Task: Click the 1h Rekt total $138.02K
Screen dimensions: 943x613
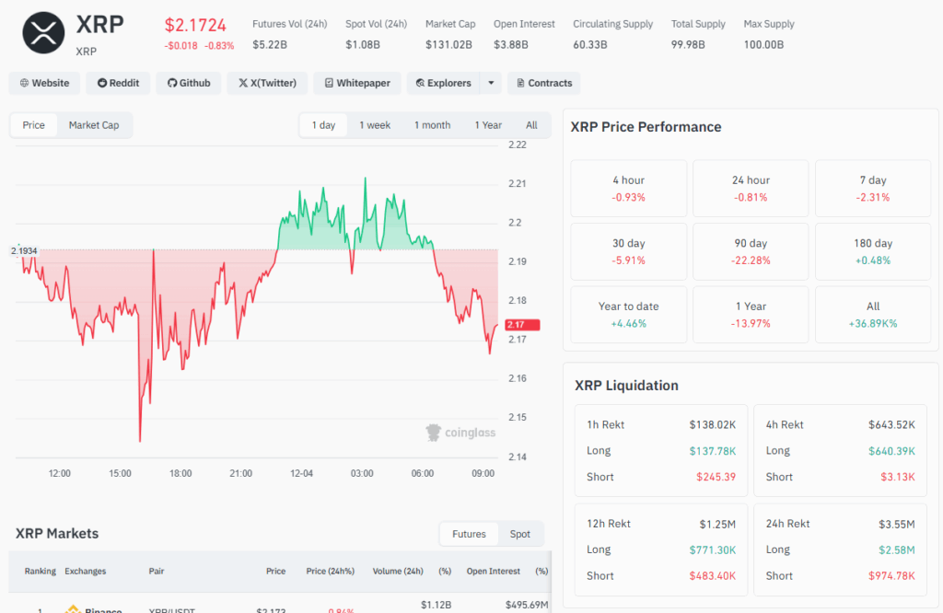Action: pyautogui.click(x=713, y=425)
